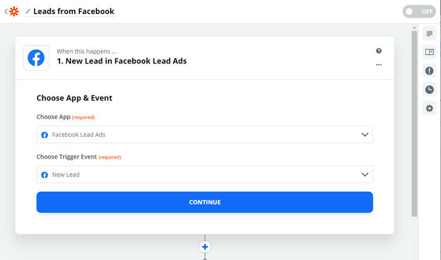
Task: Open the gear settings icon in sidebar
Action: click(429, 108)
